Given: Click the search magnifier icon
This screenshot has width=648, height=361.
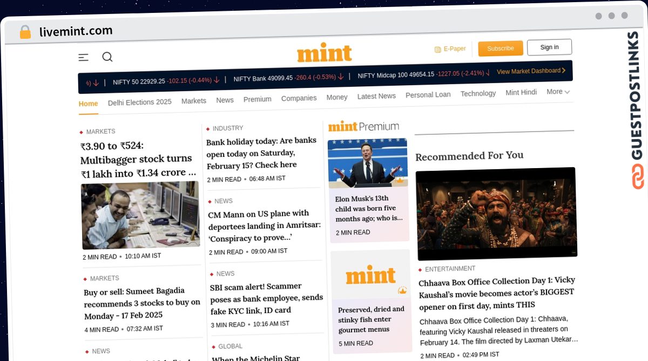Looking at the screenshot, I should tap(107, 57).
